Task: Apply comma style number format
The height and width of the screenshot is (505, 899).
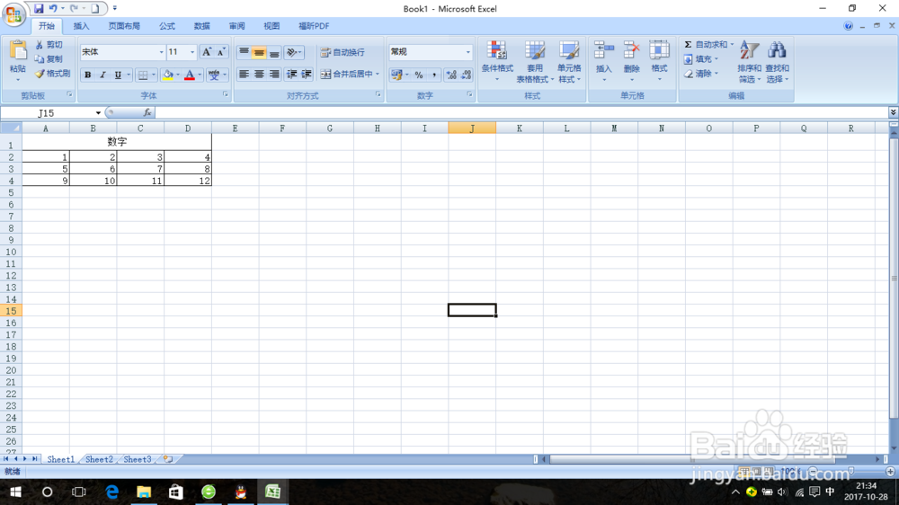Action: [x=434, y=75]
